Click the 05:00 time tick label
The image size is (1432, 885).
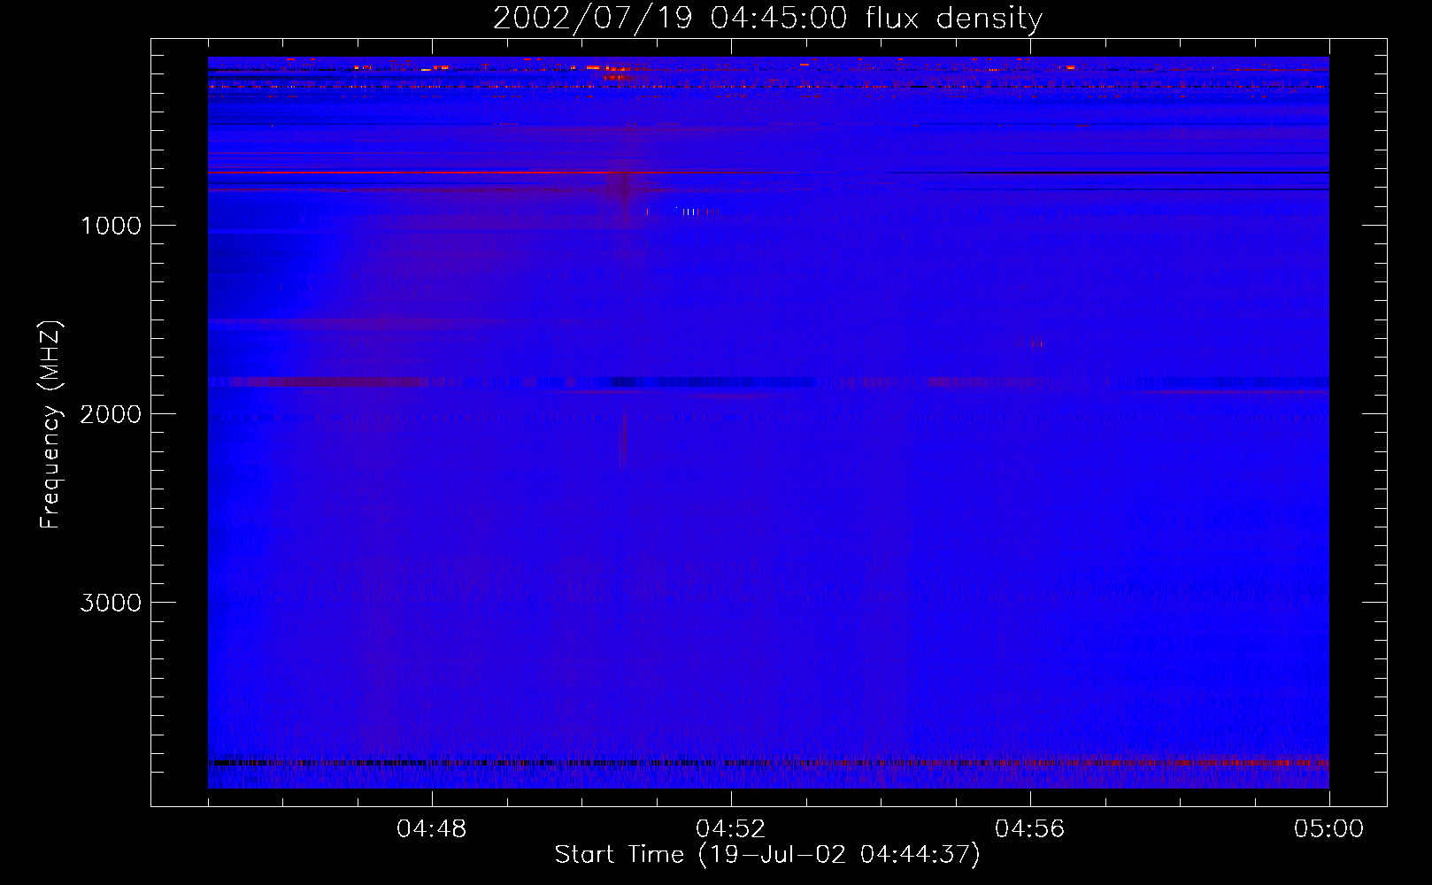pos(1329,829)
